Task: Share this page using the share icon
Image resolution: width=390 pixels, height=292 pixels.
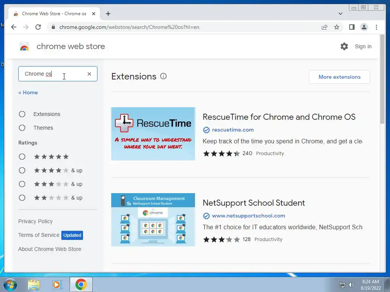Action: [324, 27]
